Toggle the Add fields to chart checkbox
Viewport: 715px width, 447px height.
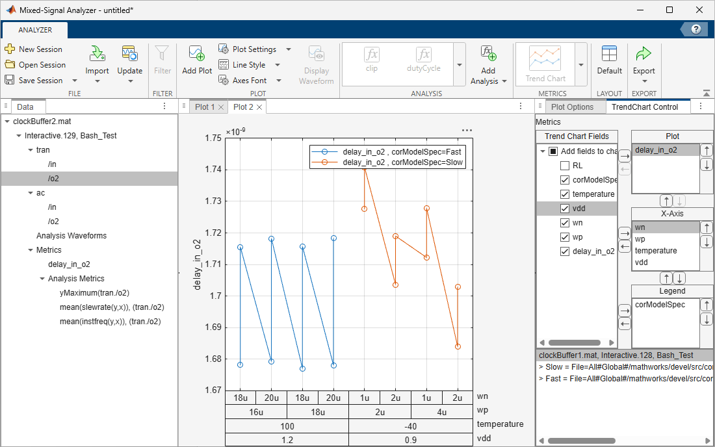(x=553, y=151)
